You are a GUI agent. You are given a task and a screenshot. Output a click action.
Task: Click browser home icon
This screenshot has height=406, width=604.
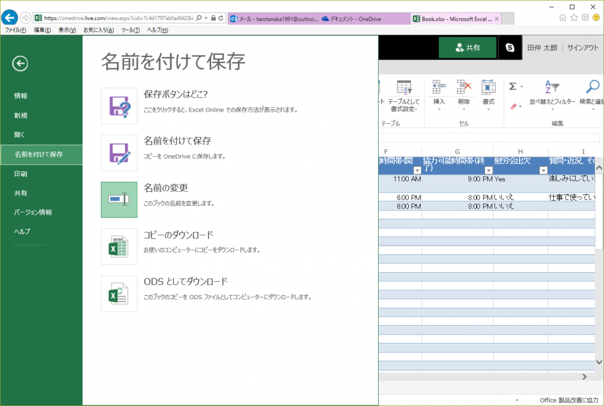pos(563,18)
